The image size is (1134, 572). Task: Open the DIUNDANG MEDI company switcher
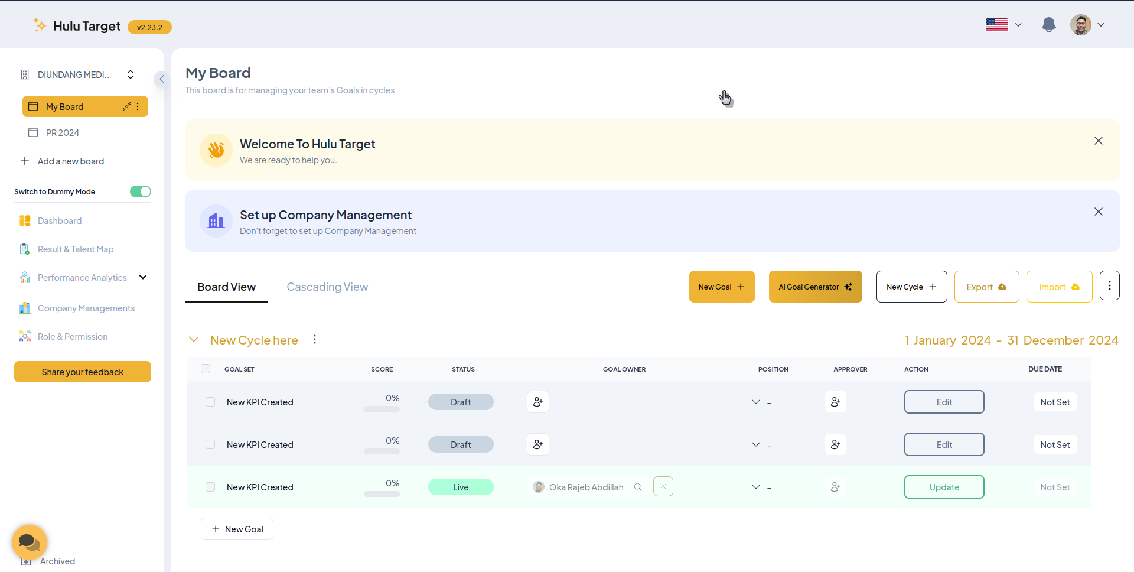point(77,74)
